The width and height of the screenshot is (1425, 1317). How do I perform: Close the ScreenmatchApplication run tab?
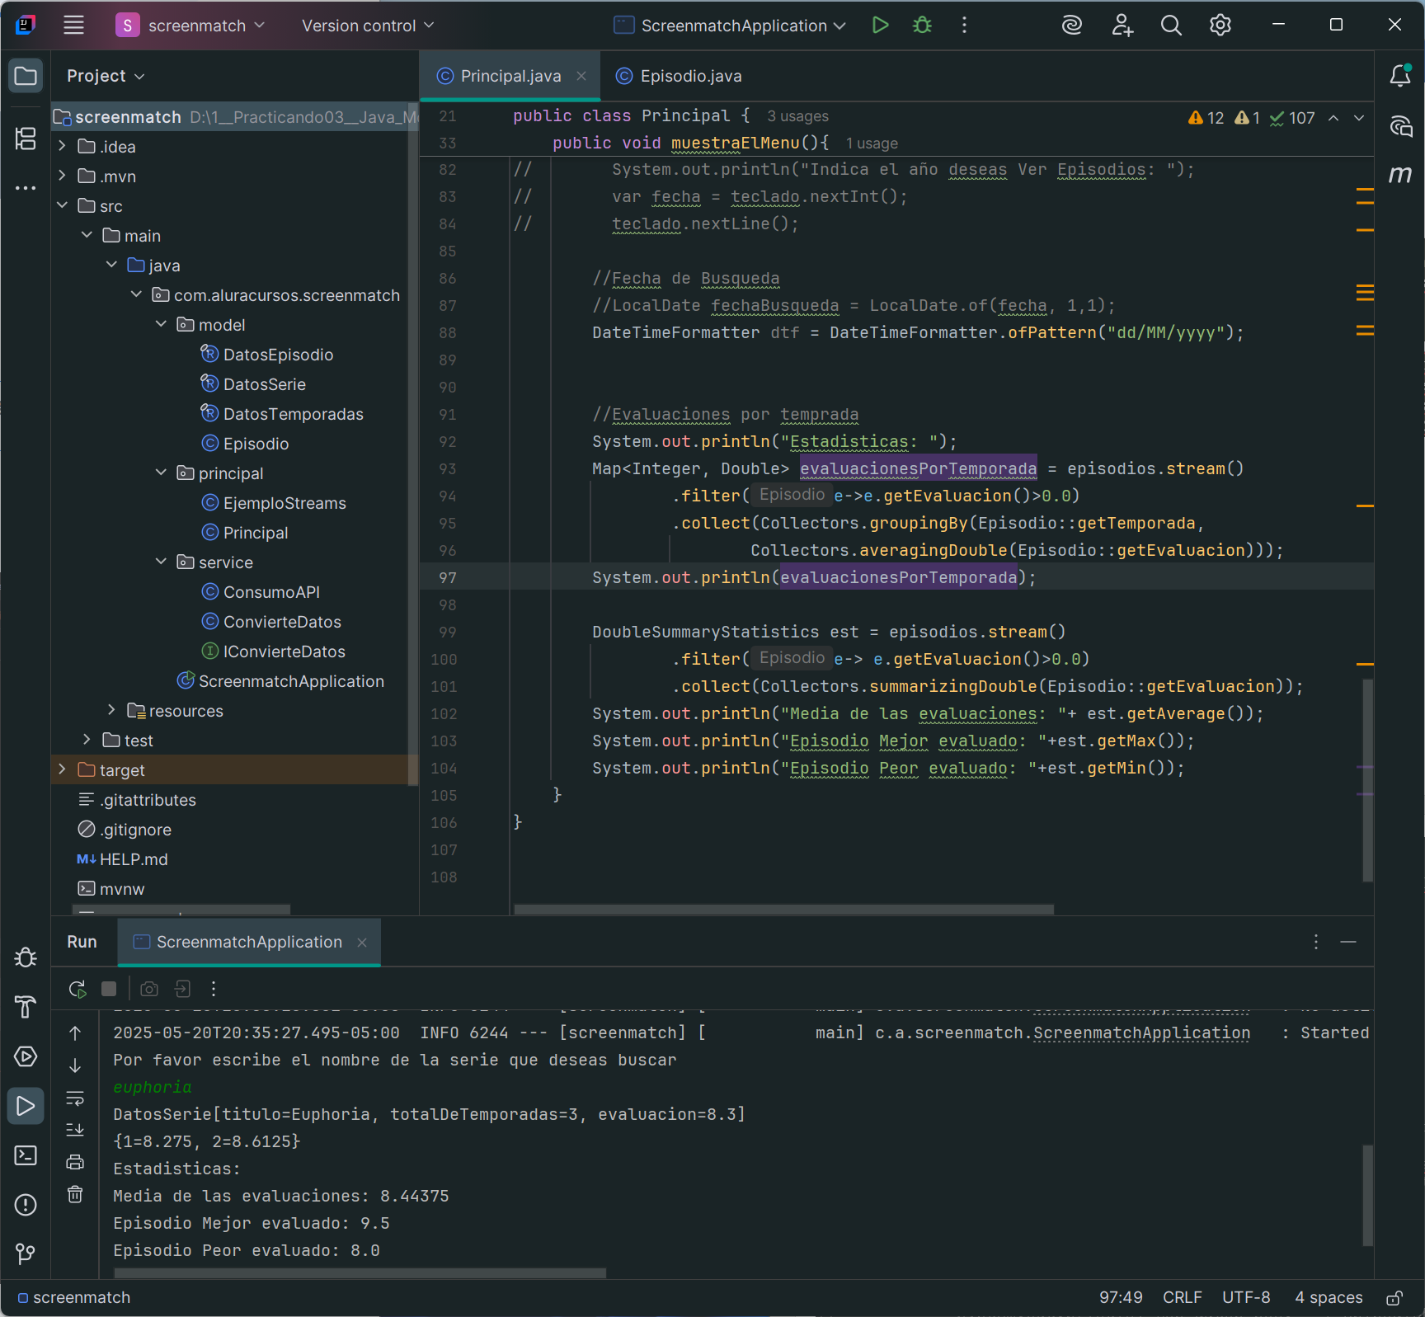coord(362,942)
